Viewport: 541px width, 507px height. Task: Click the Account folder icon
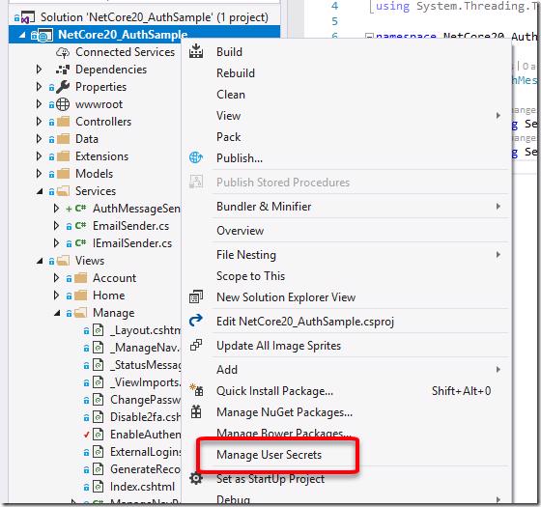pos(81,278)
